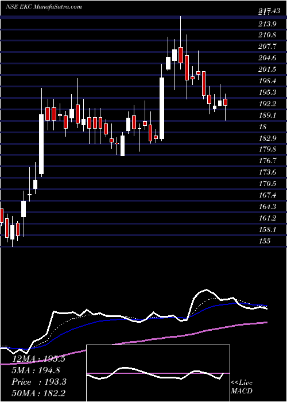
Task: Select the 167.4 price axis label
Action: [x=268, y=195]
